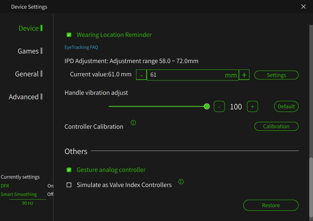The width and height of the screenshot is (313, 221).
Task: Go to the Advanced tab
Action: pyautogui.click(x=24, y=97)
